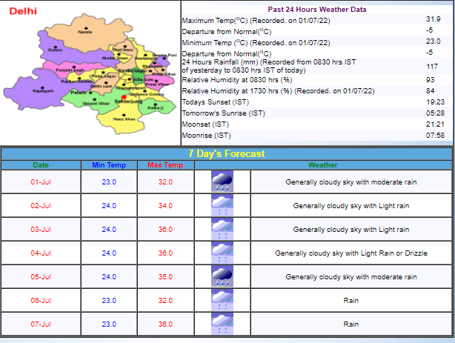Click the 07-Jul rain weather icon

coord(222,324)
